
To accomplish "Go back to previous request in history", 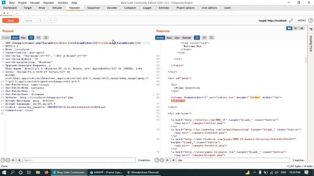I will pos(40,21).
